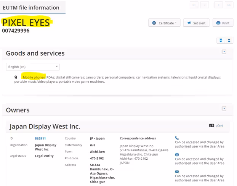Click the Aichi-ken town value
The width and height of the screenshot is (237, 186).
97,152
